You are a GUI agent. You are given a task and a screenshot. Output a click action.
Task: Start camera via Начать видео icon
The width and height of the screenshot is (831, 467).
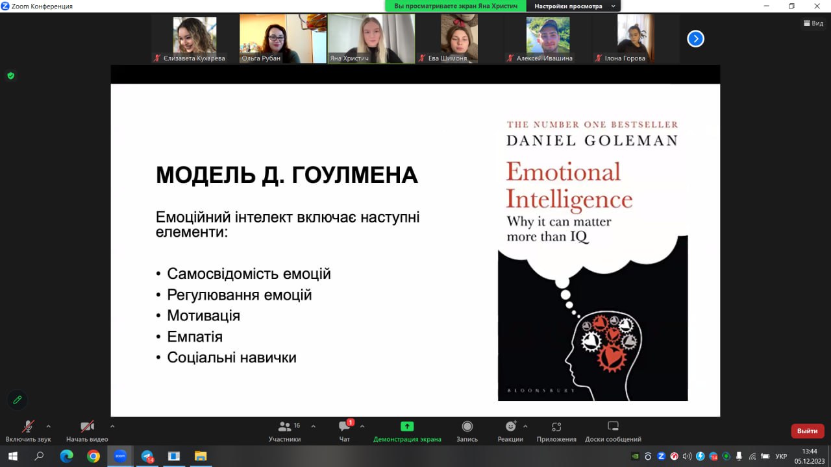pos(87,427)
